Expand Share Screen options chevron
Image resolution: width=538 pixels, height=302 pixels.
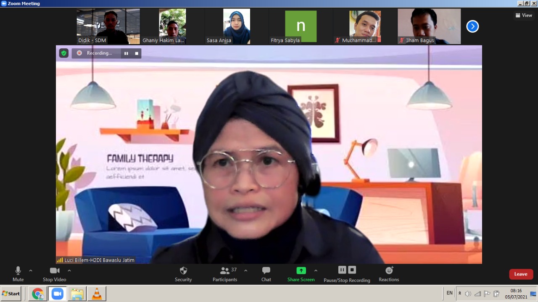pos(316,270)
